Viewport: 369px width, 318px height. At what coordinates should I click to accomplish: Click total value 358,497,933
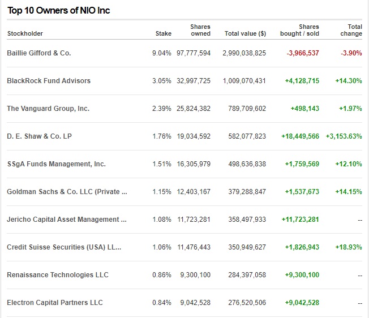tap(247, 220)
